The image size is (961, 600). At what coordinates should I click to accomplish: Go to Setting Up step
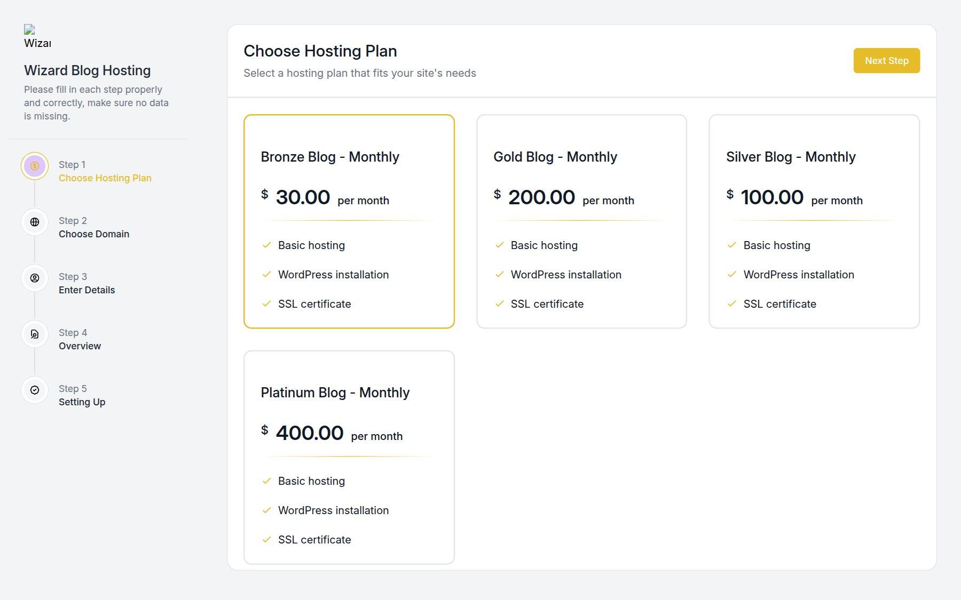pos(82,402)
